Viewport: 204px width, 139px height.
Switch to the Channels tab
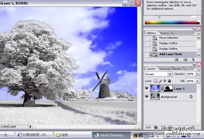[165, 69]
